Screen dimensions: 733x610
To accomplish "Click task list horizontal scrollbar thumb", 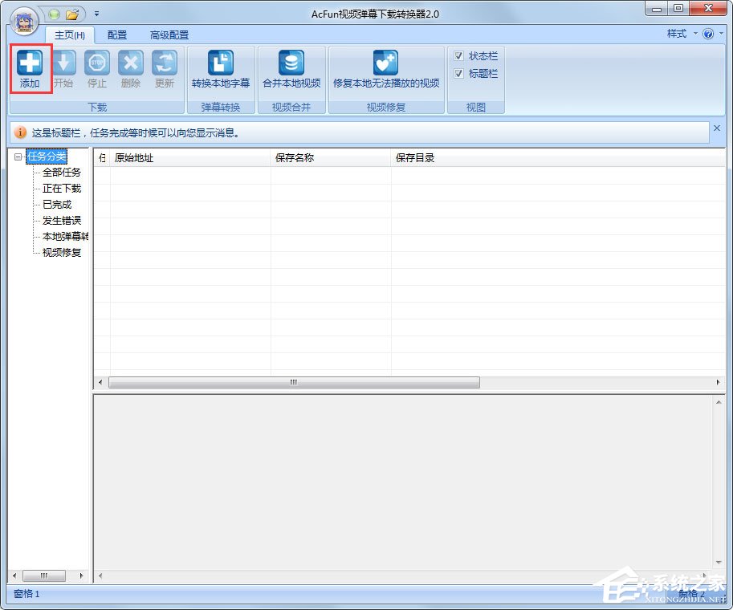I will click(294, 382).
